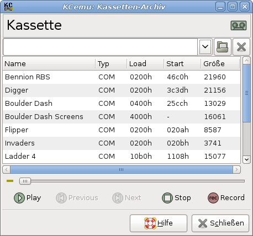Click the cassette tape icon
253x236 pixels.
click(239, 25)
